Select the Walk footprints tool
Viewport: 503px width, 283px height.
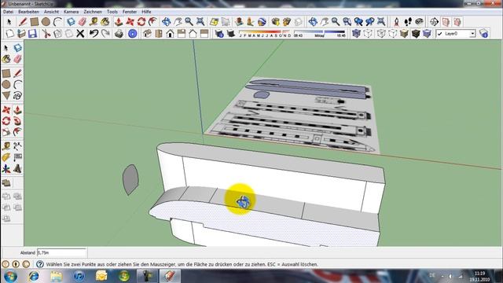coord(408,22)
